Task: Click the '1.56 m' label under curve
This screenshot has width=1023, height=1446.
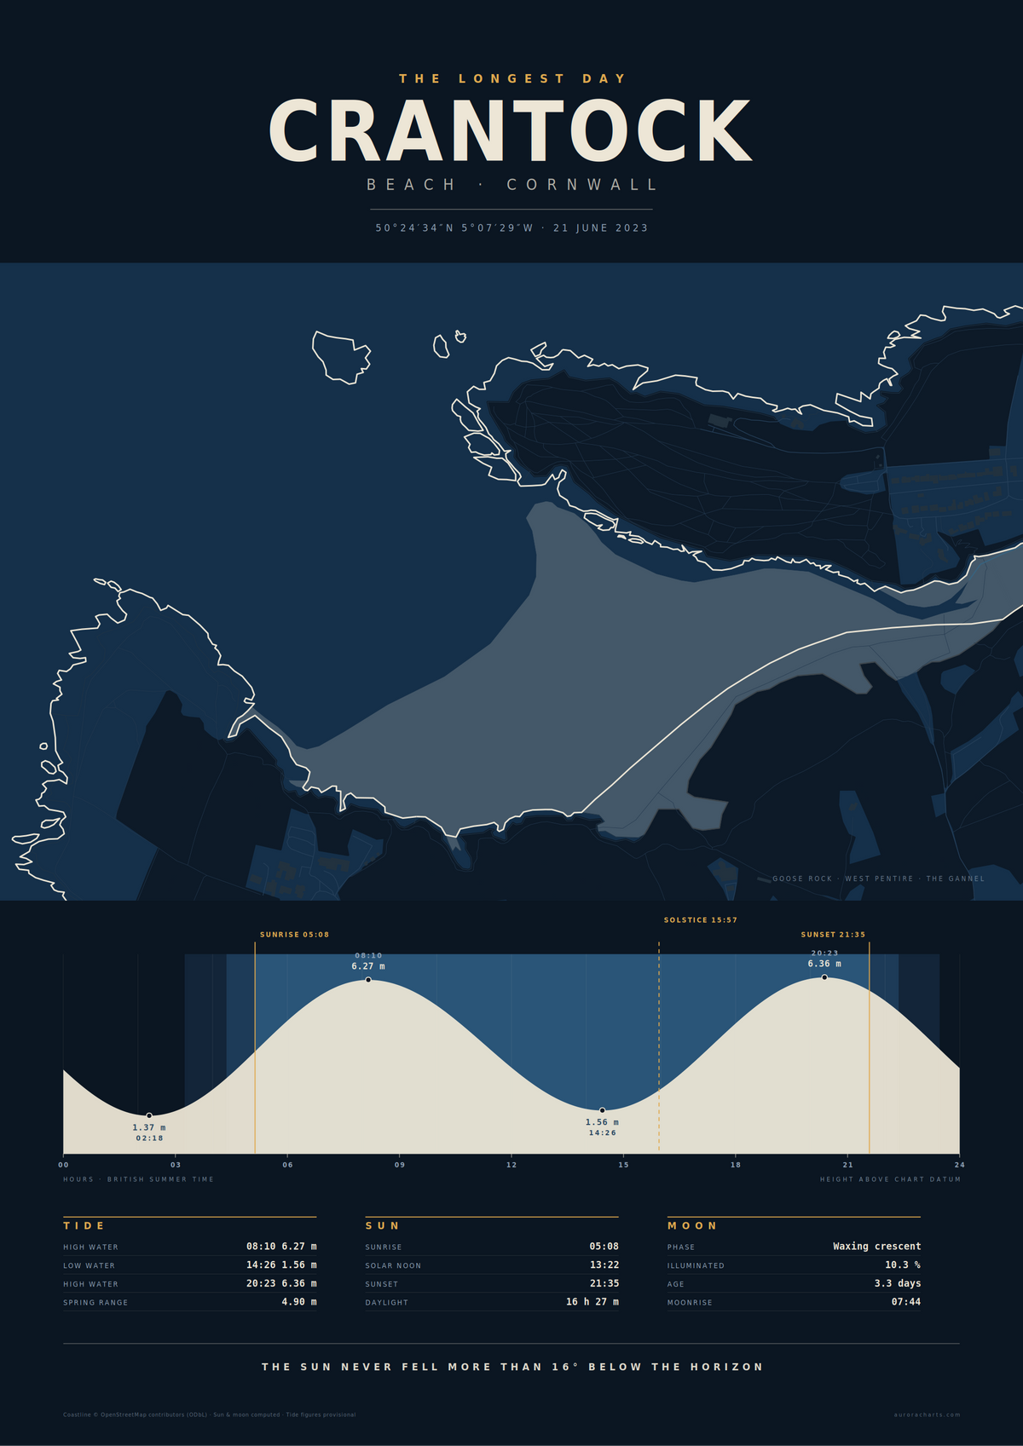Action: click(602, 1122)
